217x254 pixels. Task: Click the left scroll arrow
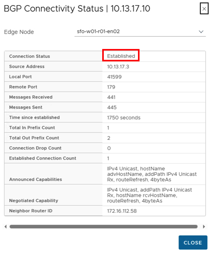click(x=6, y=227)
